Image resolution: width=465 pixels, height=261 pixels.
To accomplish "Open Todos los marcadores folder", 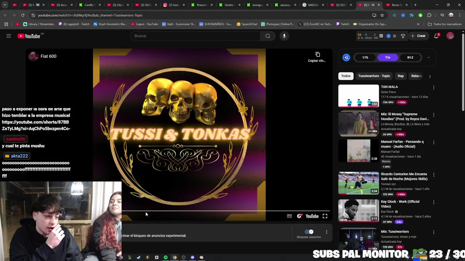I will coord(445,24).
